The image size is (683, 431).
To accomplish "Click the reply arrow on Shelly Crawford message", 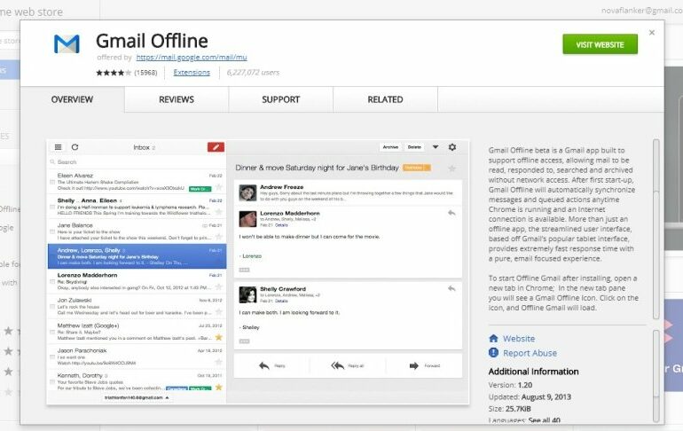I will (451, 288).
